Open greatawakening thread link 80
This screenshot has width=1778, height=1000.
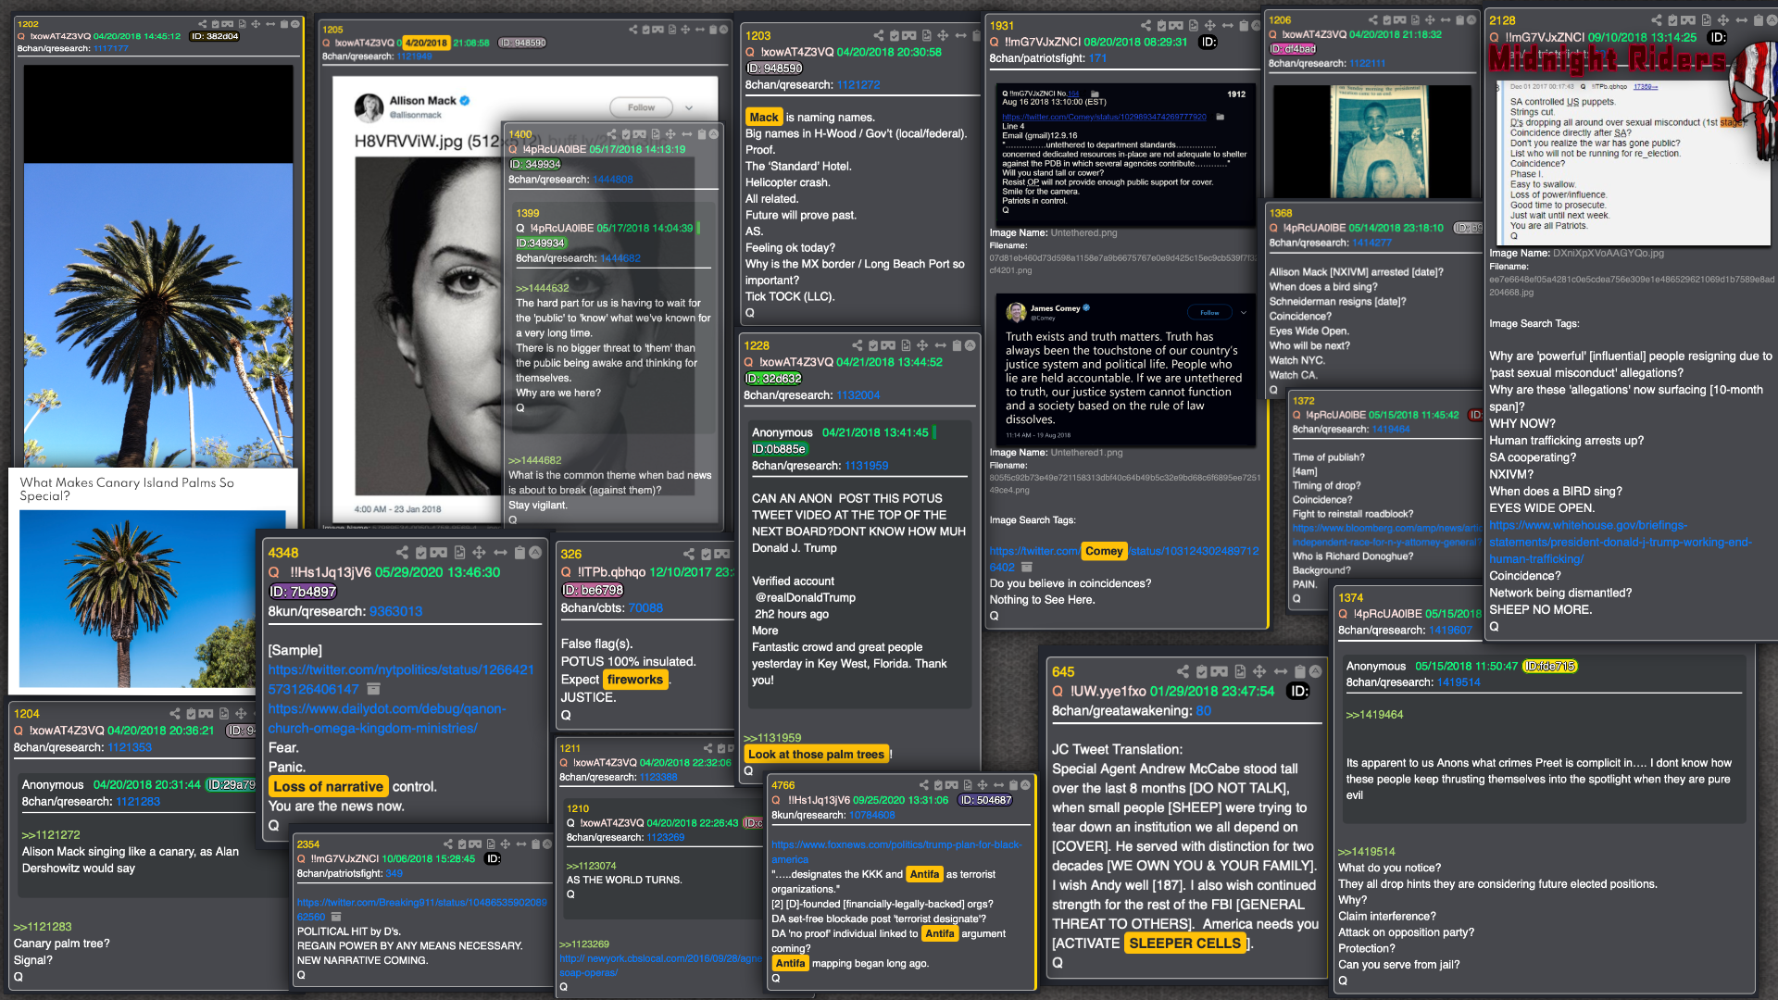pyautogui.click(x=1203, y=711)
